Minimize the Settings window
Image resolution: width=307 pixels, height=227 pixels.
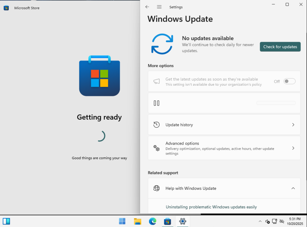pos(273,4)
